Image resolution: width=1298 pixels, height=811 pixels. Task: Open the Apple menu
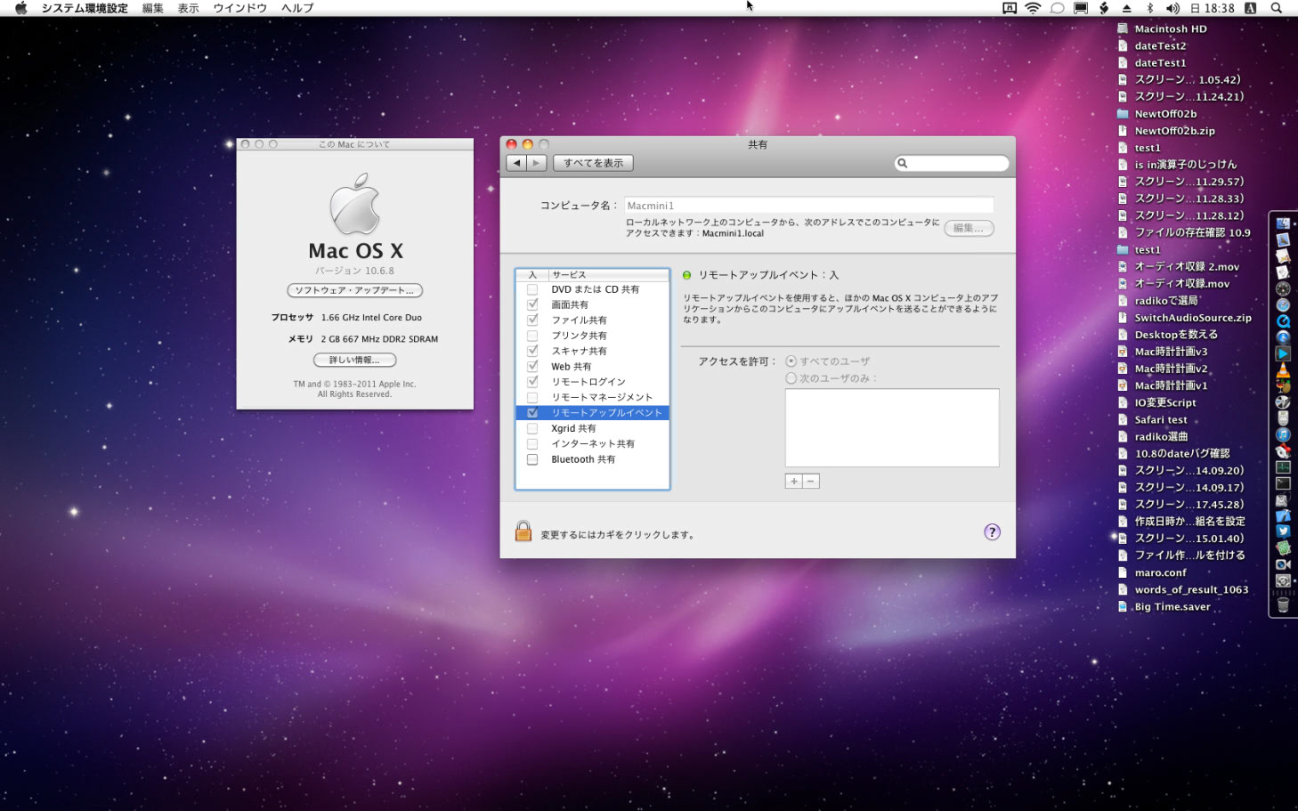[21, 8]
